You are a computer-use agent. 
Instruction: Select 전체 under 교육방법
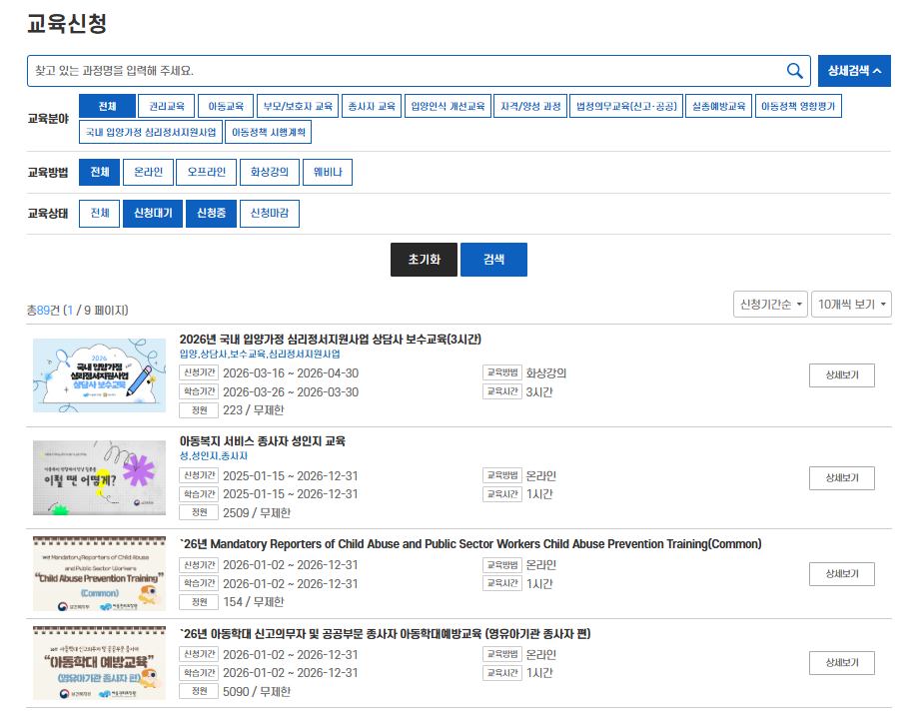(99, 172)
